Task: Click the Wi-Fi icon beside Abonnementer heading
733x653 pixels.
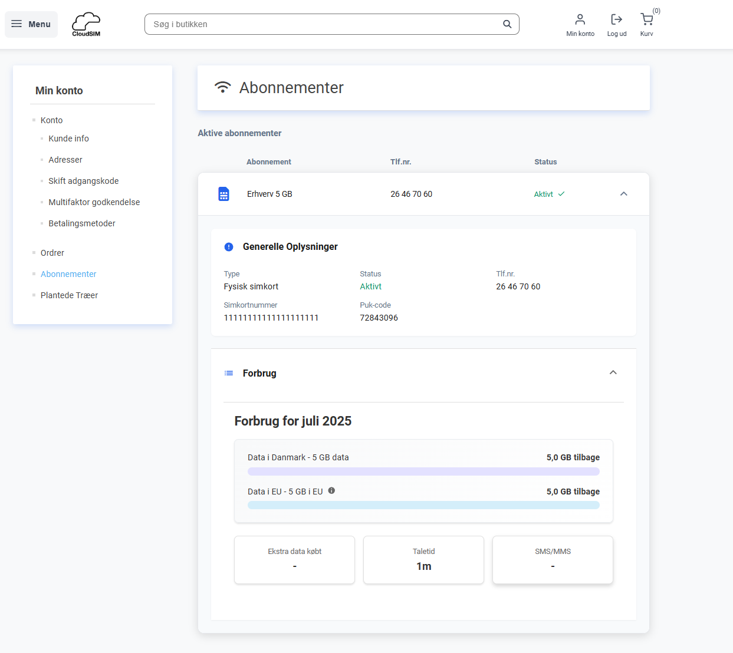Action: coord(222,87)
